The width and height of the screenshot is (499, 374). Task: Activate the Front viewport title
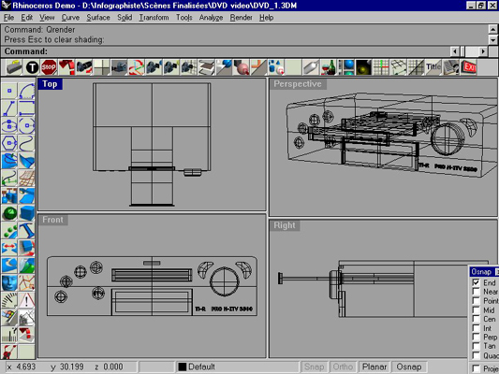pos(52,220)
